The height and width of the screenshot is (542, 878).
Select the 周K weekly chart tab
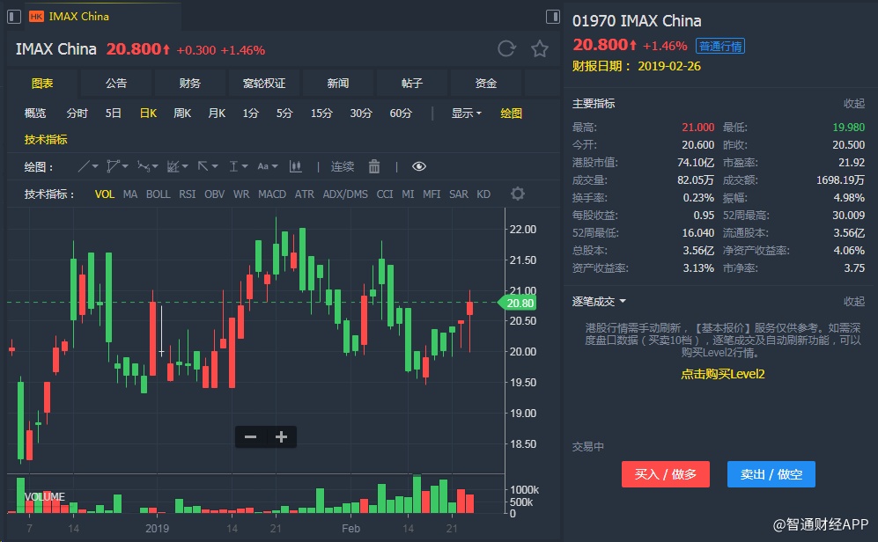(182, 113)
